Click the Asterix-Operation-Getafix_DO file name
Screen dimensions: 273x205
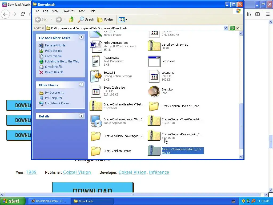click(x=183, y=149)
